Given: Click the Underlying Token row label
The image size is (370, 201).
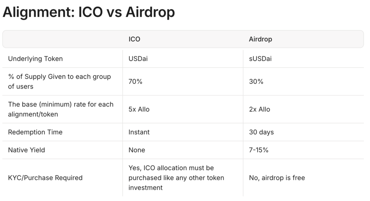Looking at the screenshot, I should [x=35, y=59].
